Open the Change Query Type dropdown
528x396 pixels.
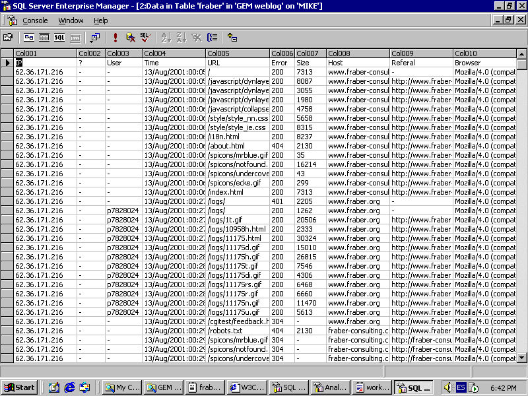(x=95, y=38)
